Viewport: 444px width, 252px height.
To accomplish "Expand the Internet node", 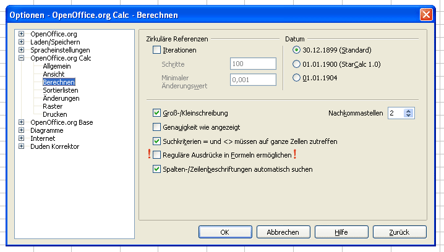I will click(21, 138).
